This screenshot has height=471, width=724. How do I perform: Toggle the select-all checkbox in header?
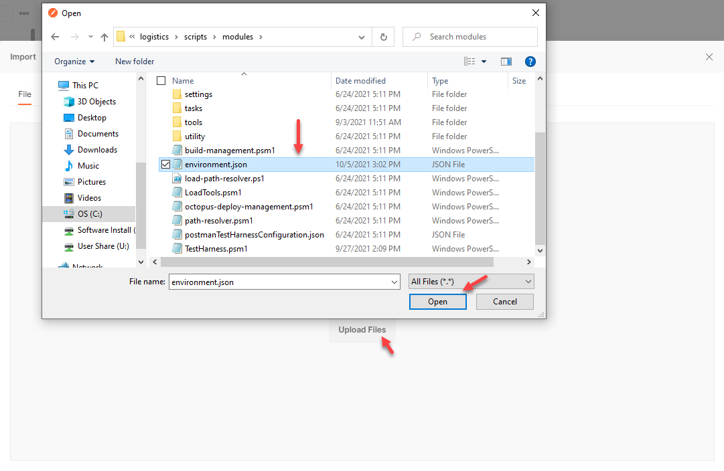(161, 81)
